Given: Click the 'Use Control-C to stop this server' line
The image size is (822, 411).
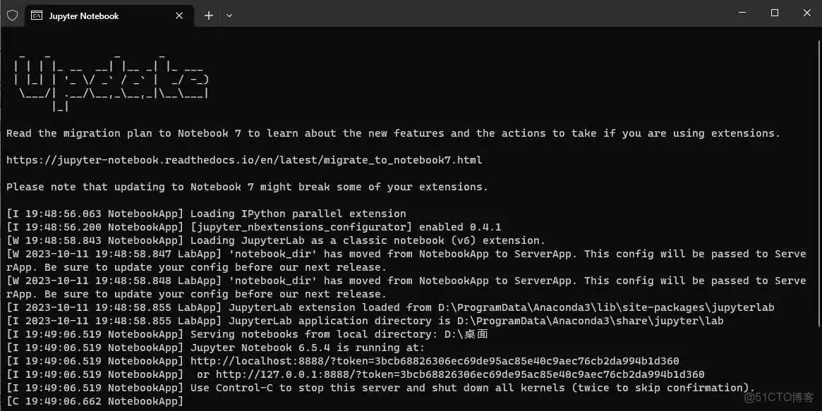Looking at the screenshot, I should point(473,388).
